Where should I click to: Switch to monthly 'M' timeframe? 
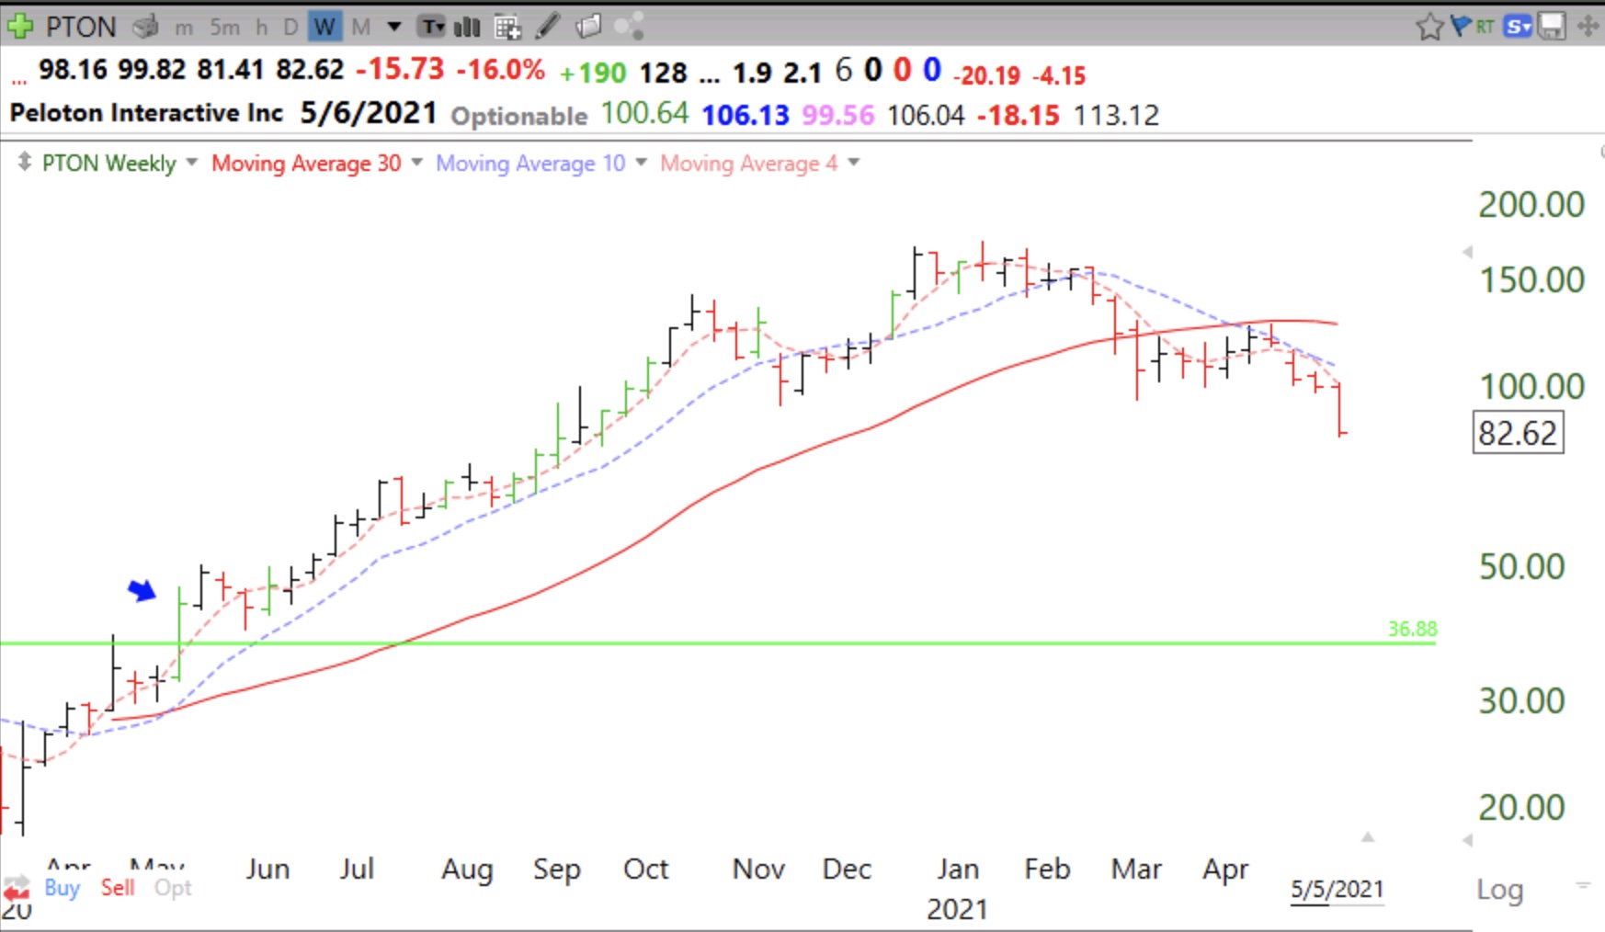tap(361, 28)
